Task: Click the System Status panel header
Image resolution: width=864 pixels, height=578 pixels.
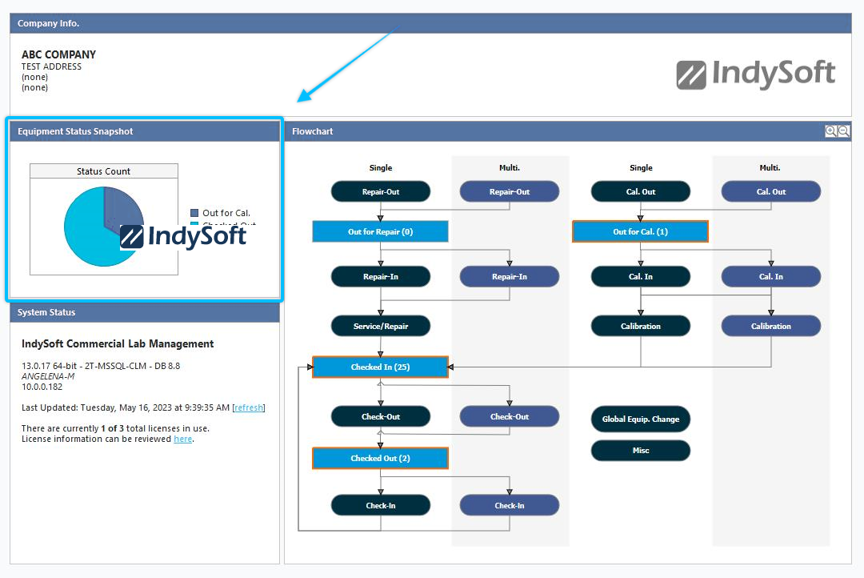Action: pyautogui.click(x=144, y=312)
